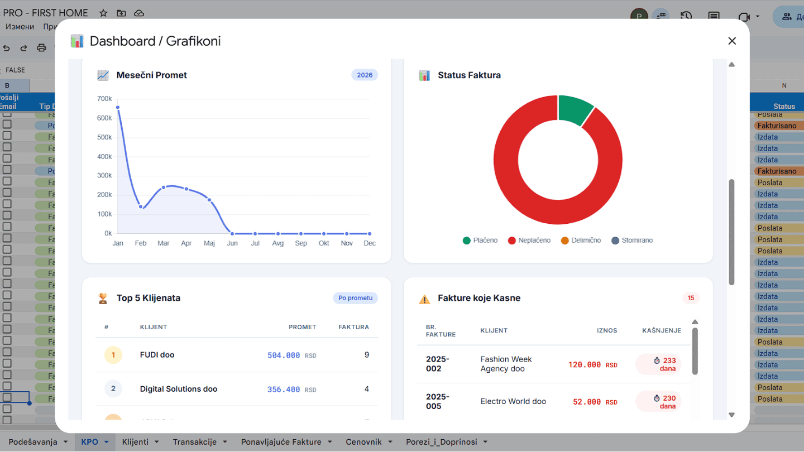This screenshot has height=452, width=804.
Task: Open the Измени menu
Action: point(20,27)
